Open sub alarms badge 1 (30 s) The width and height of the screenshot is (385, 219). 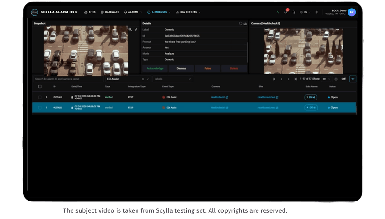(x=311, y=97)
